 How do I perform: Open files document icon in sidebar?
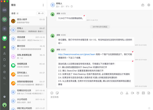point(4,60)
